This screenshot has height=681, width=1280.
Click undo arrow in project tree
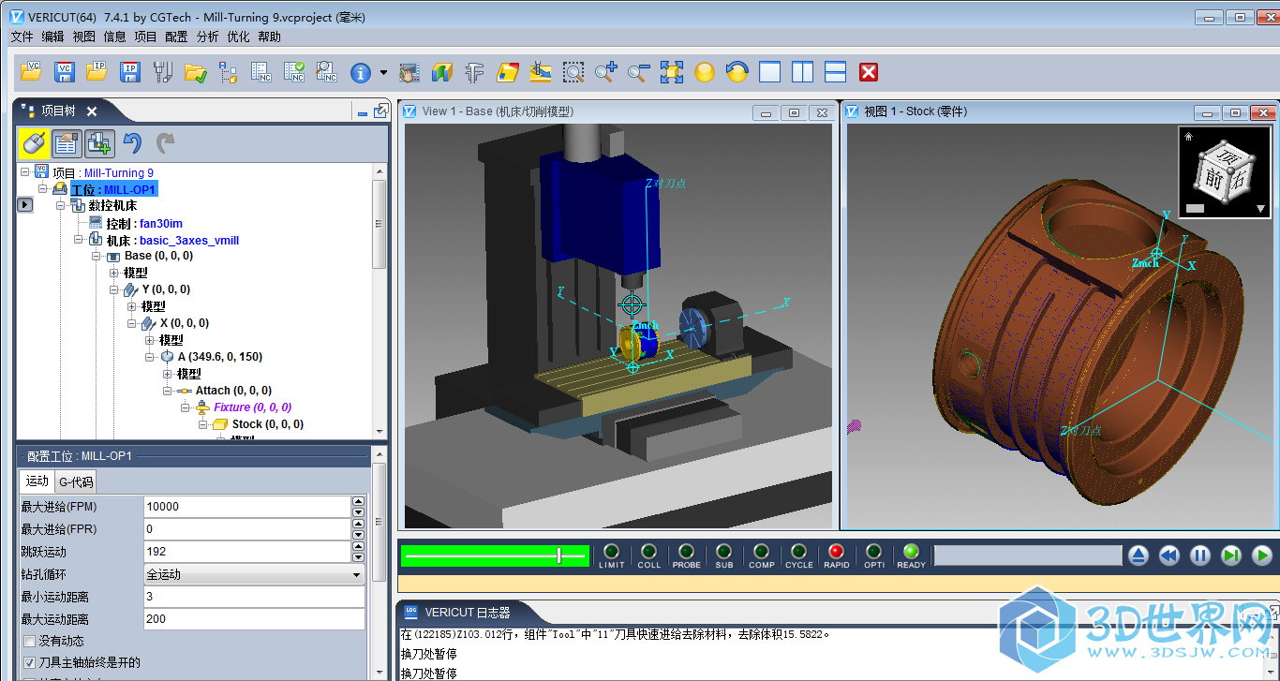pyautogui.click(x=132, y=143)
